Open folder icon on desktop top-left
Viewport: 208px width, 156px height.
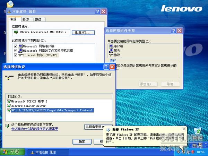[x=10, y=4]
